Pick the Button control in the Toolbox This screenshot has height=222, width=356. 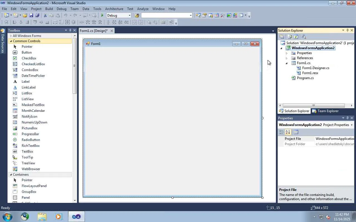(41, 52)
